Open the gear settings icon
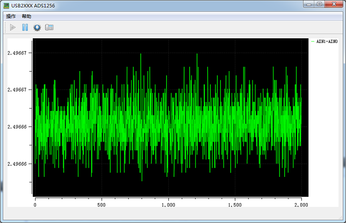 (x=37, y=27)
